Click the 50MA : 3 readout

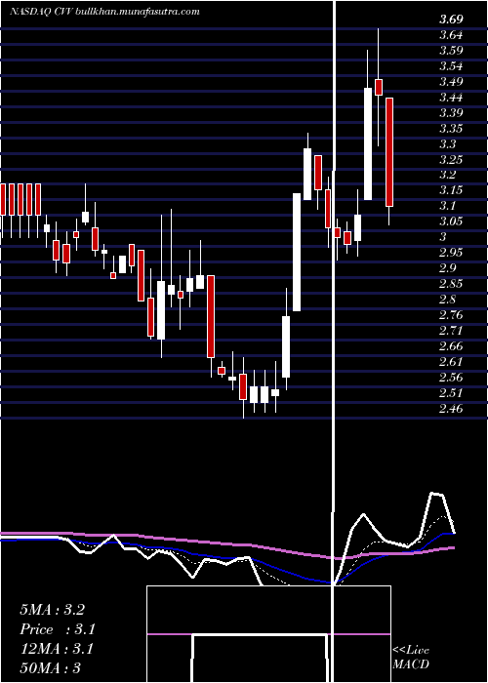pos(50,668)
